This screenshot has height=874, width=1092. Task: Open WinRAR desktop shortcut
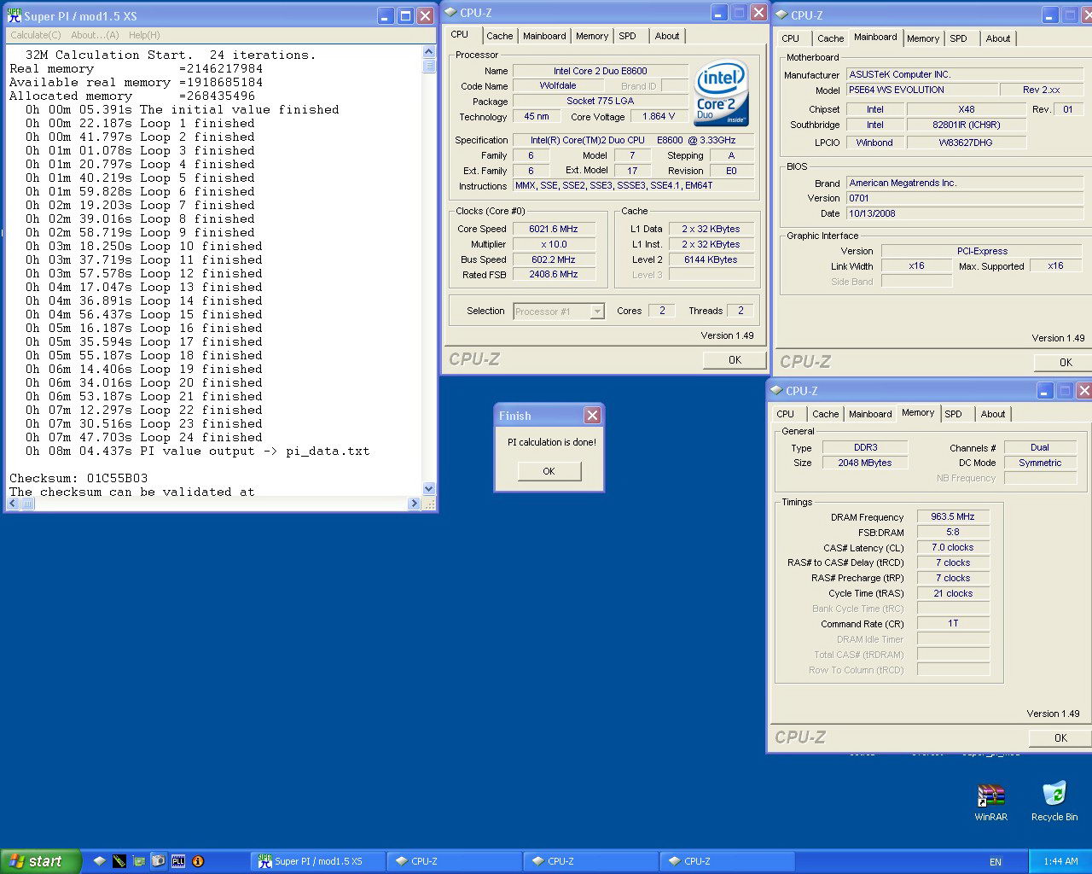[990, 802]
